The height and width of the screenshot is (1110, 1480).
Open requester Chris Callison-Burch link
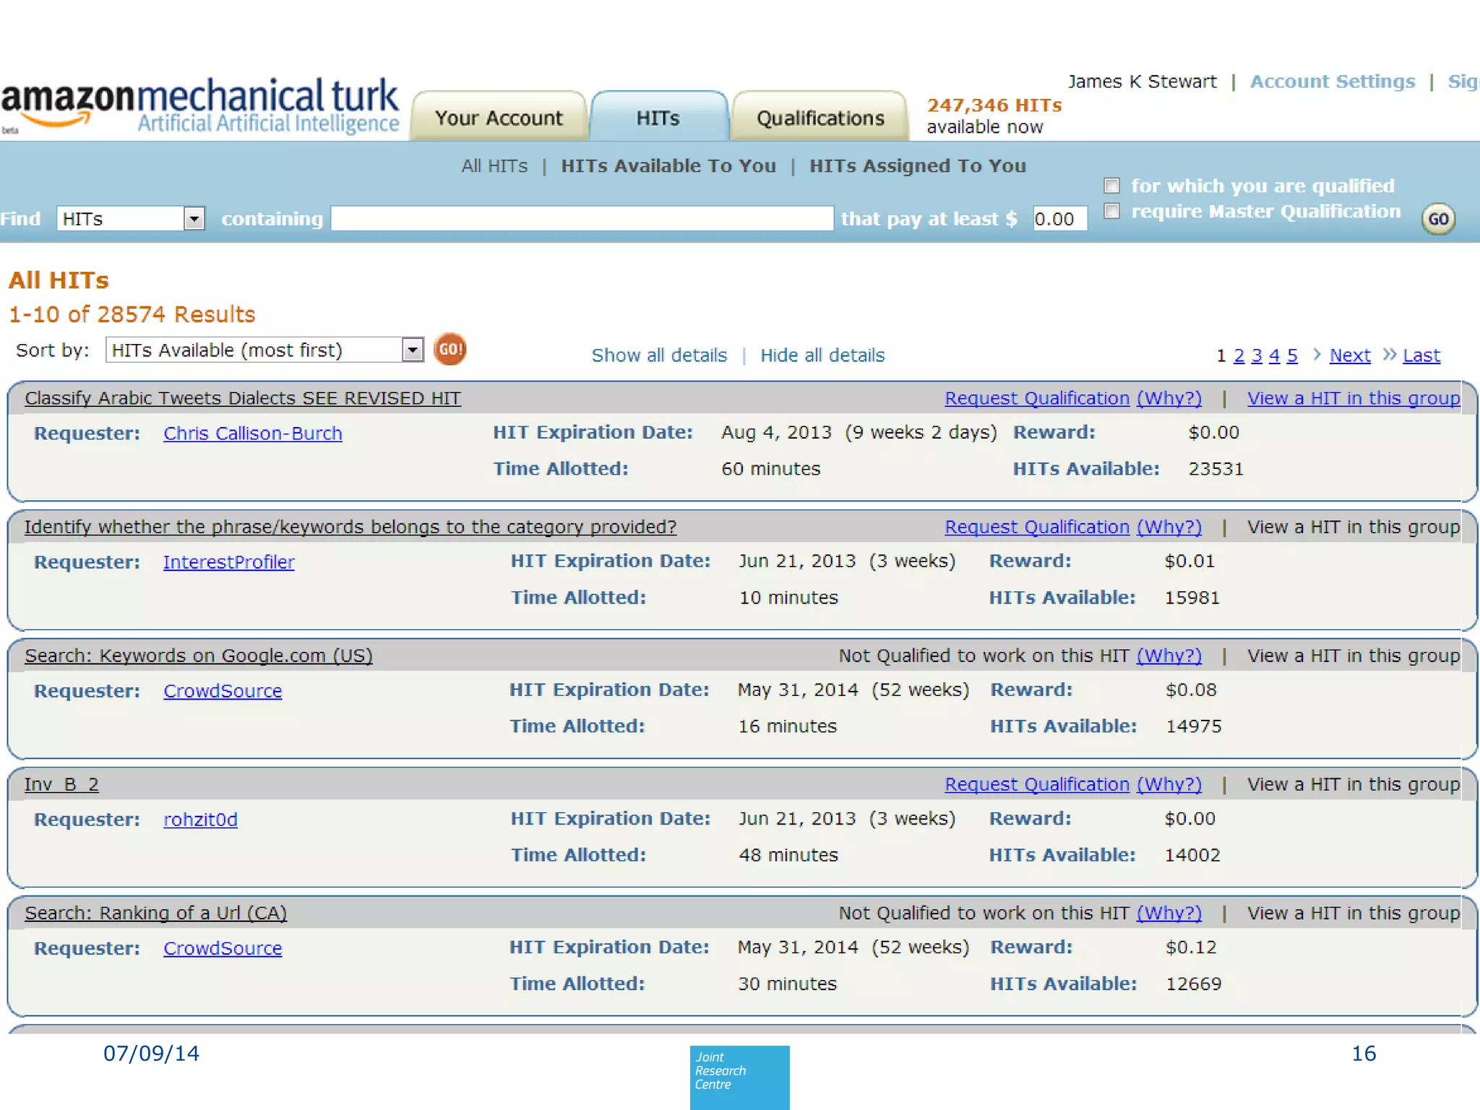click(x=252, y=434)
